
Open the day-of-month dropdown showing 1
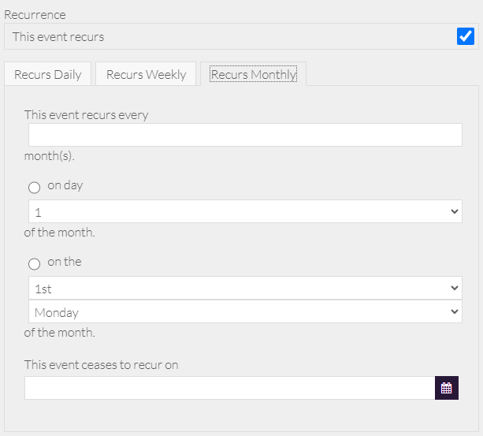[x=244, y=211]
